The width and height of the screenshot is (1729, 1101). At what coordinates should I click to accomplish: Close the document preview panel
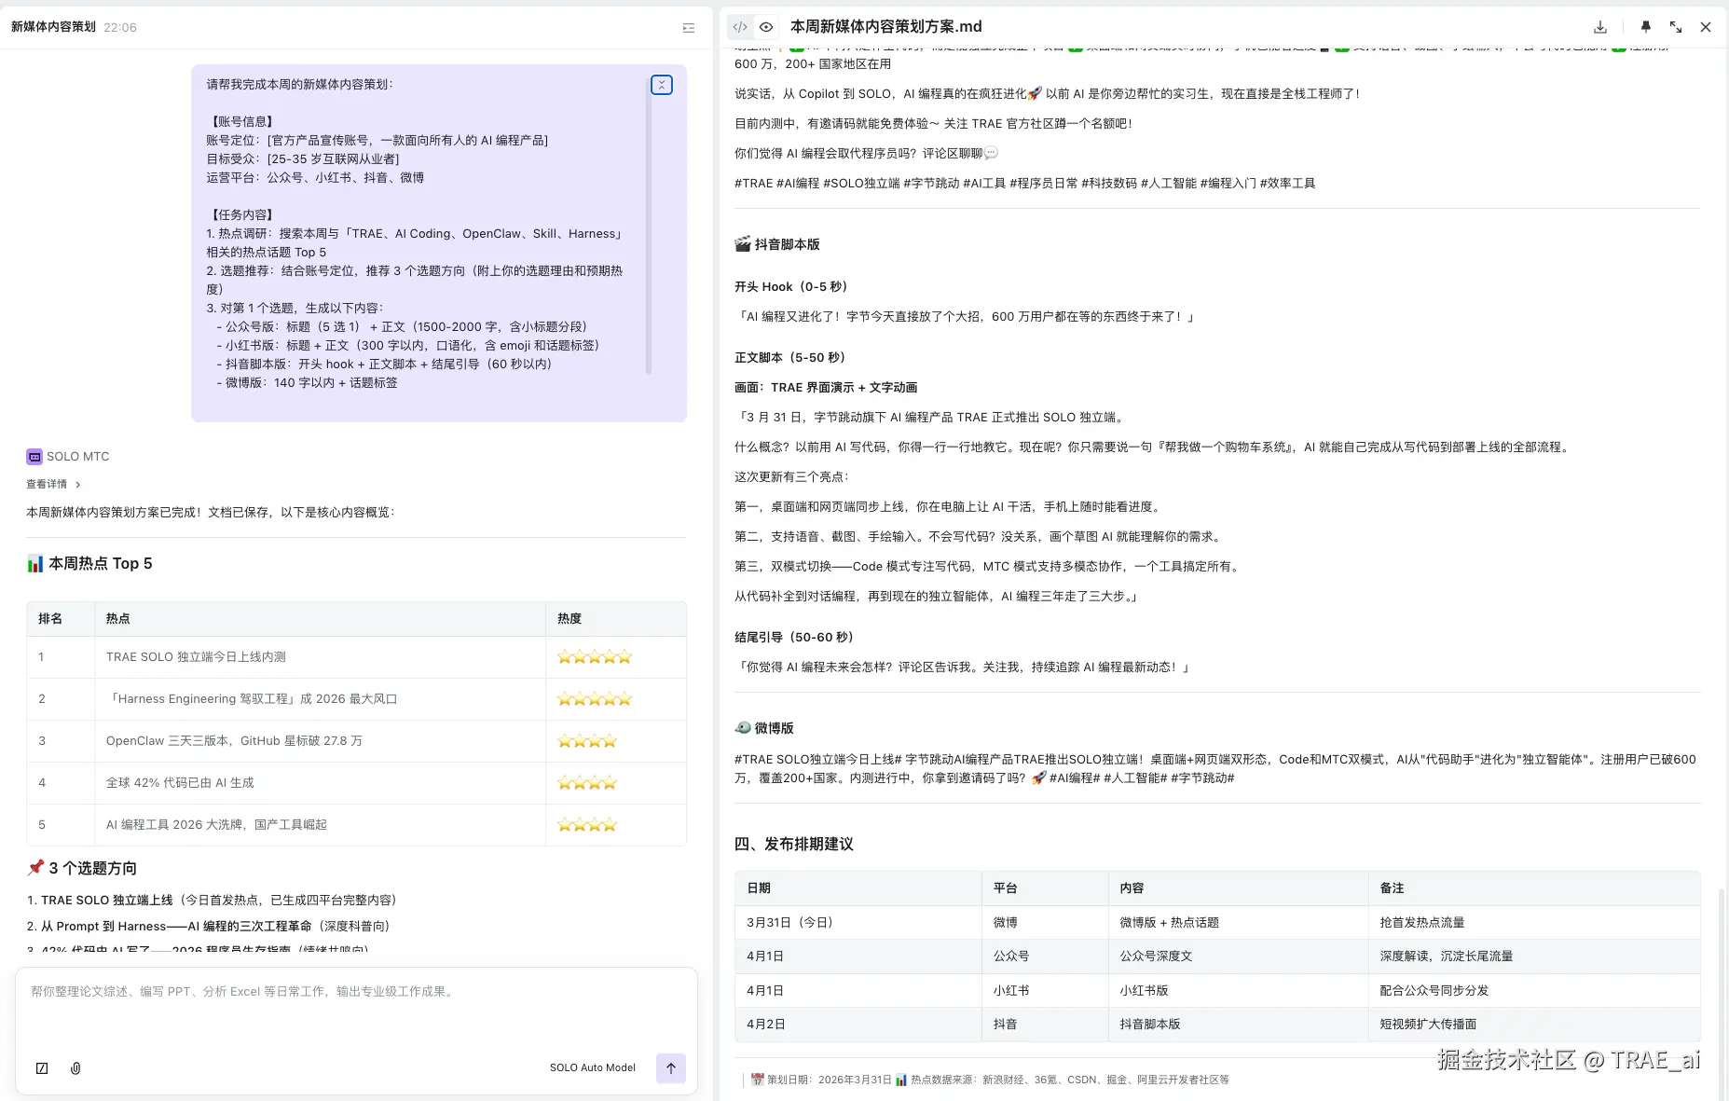(x=1706, y=27)
